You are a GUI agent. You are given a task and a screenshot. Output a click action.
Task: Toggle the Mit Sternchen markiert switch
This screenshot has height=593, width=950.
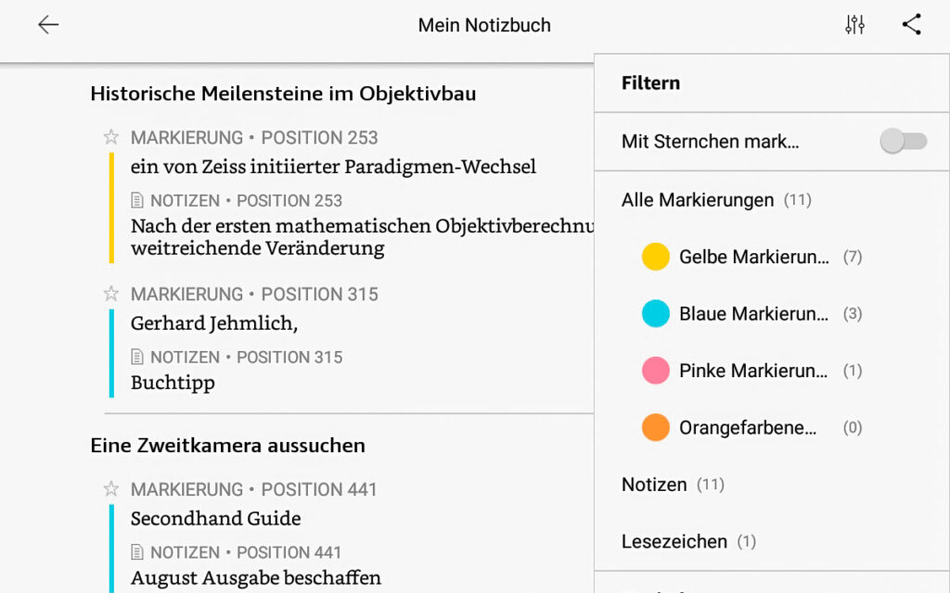tap(903, 142)
